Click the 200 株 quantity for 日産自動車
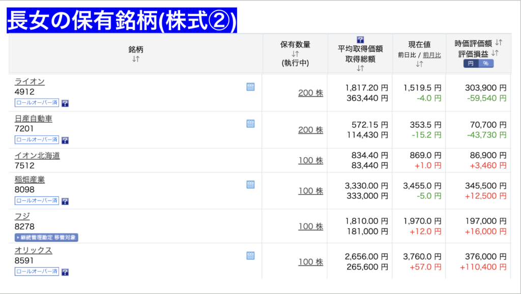 (x=310, y=130)
